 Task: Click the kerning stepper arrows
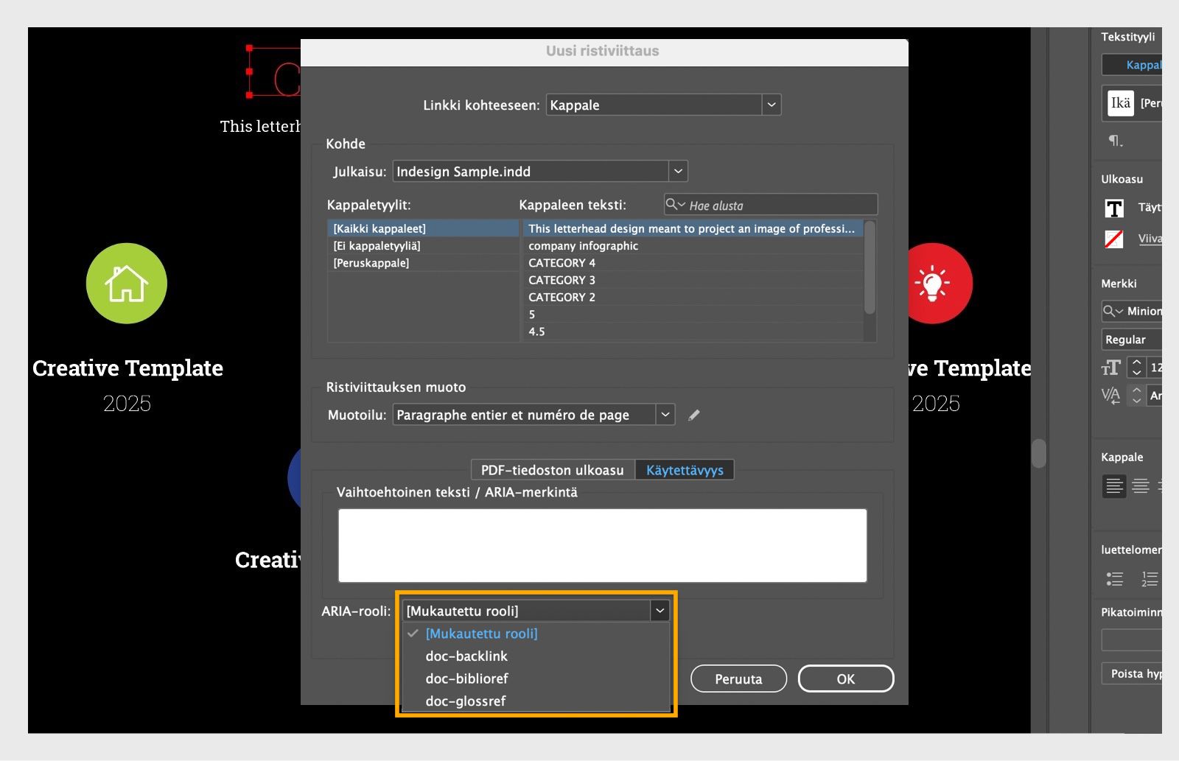click(1136, 396)
